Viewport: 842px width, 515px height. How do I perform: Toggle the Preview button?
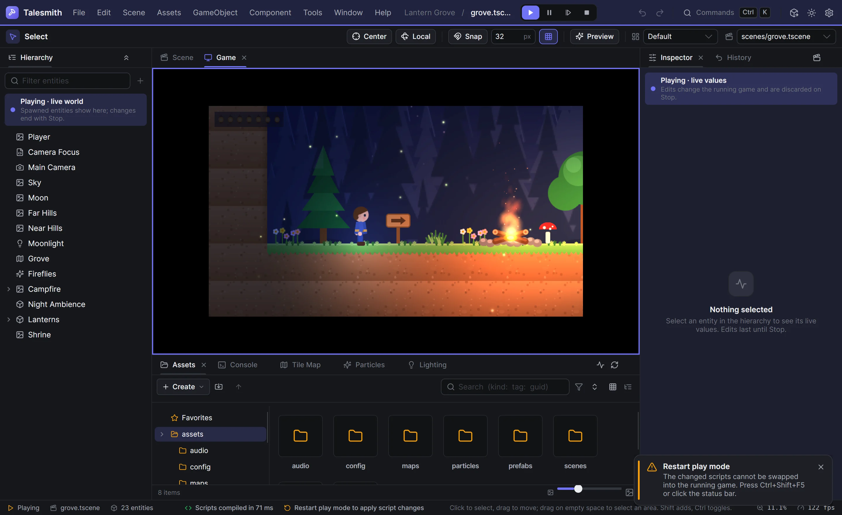[x=594, y=37]
